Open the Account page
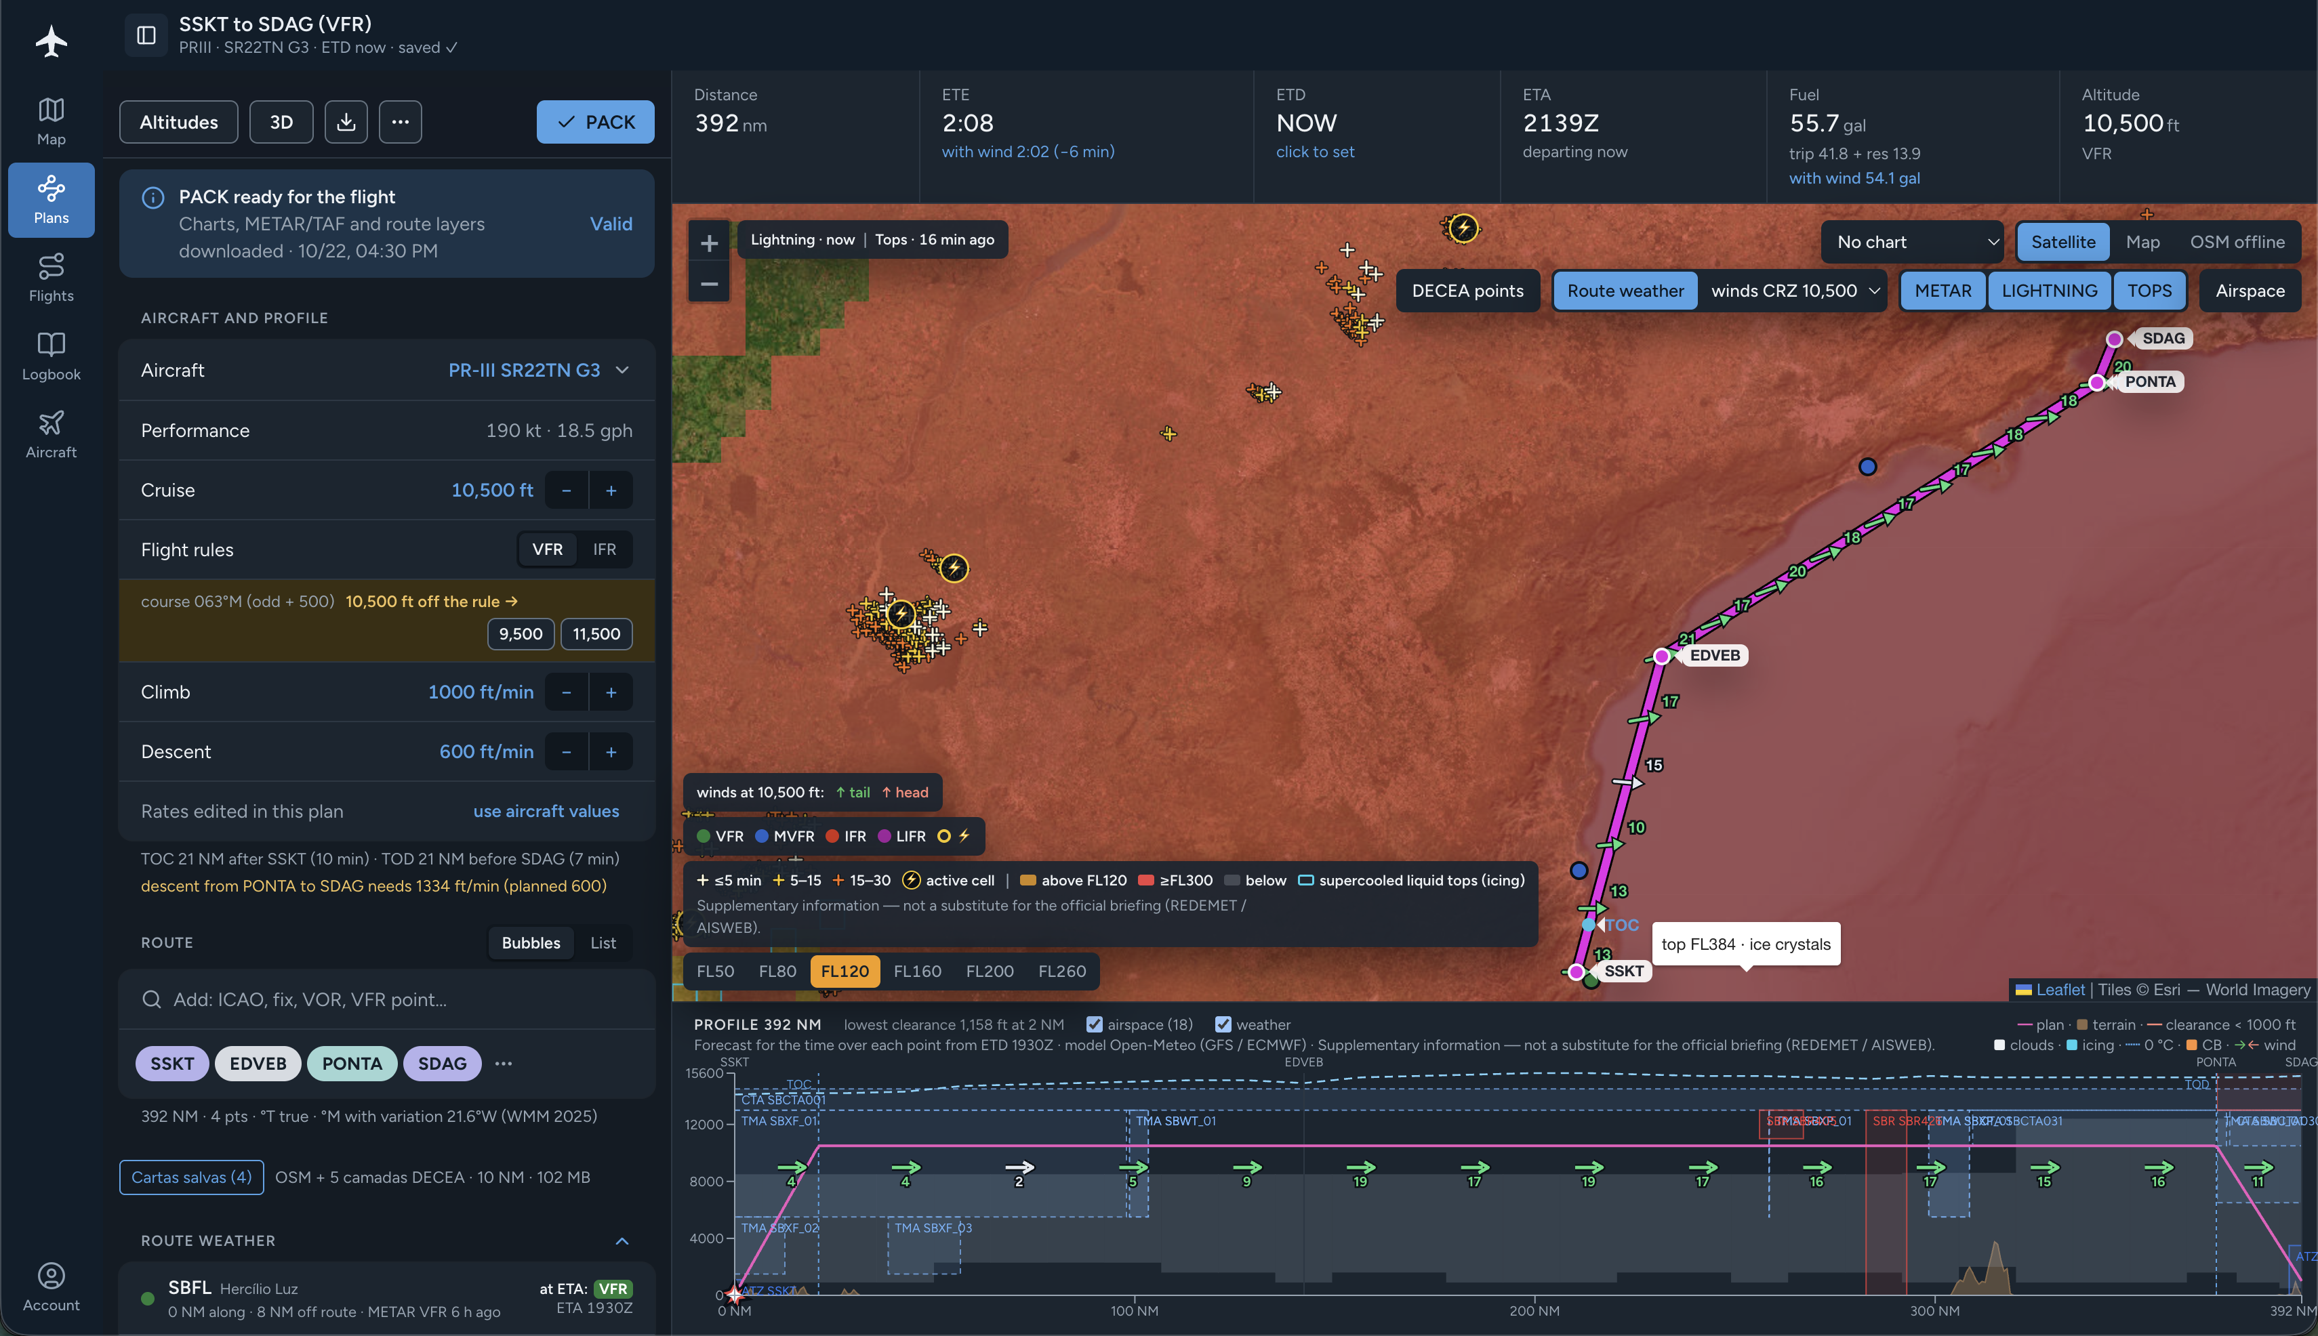This screenshot has height=1336, width=2318. (52, 1287)
